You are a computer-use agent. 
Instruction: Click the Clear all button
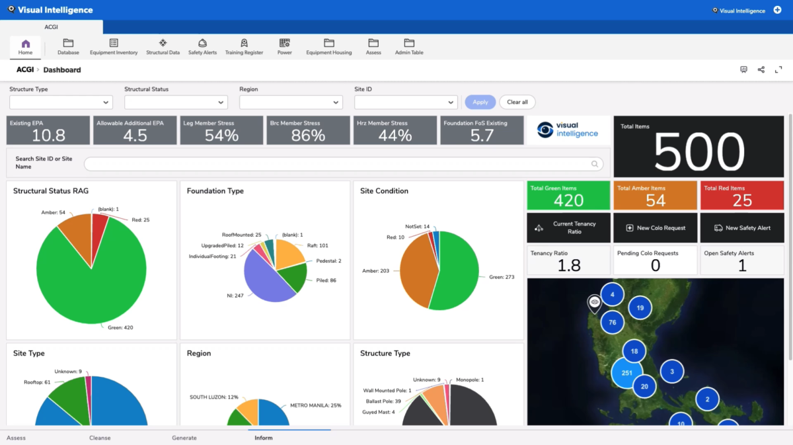(517, 102)
